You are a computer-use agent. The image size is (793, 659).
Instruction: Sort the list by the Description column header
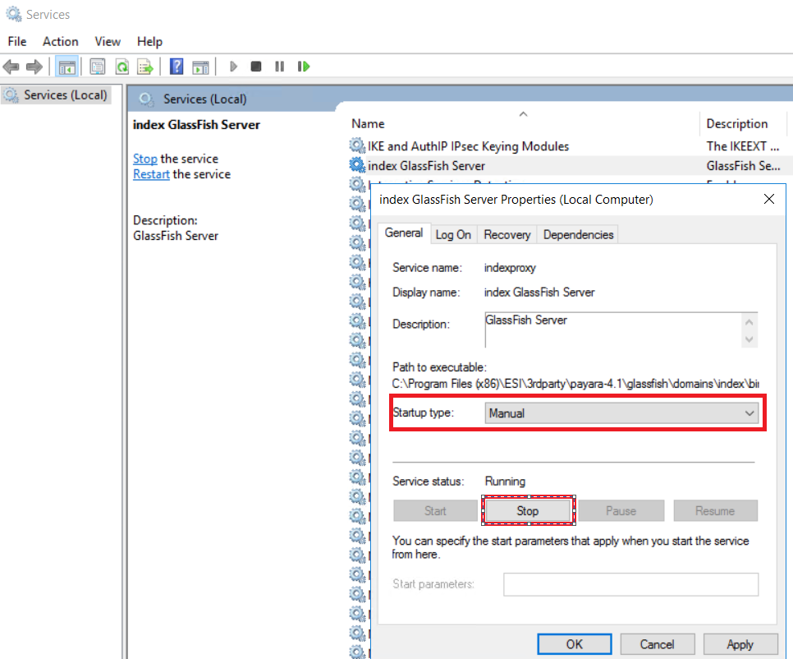tap(737, 123)
